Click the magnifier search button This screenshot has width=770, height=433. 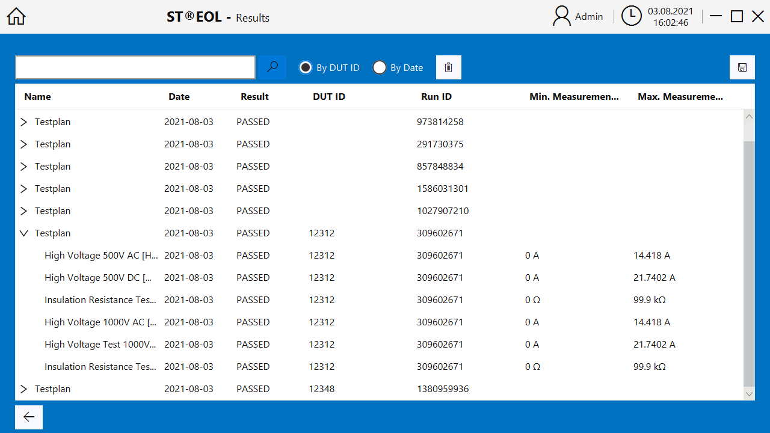tap(273, 67)
